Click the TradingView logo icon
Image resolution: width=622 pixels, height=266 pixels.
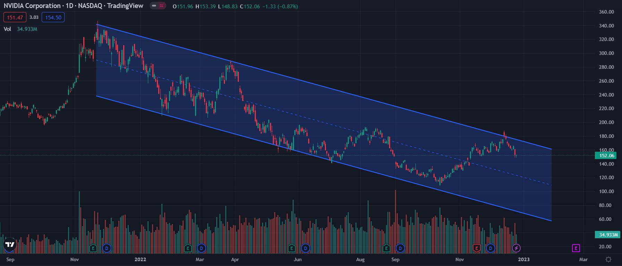pos(9,245)
